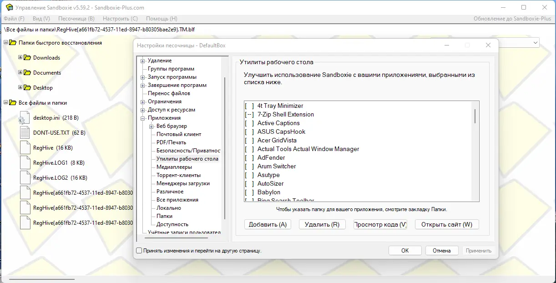Viewport: 556px width, 283px height.
Task: Open the Настроить (C) menu
Action: [120, 19]
